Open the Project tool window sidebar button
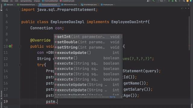The width and height of the screenshot is (193, 108). click(x=1, y=7)
